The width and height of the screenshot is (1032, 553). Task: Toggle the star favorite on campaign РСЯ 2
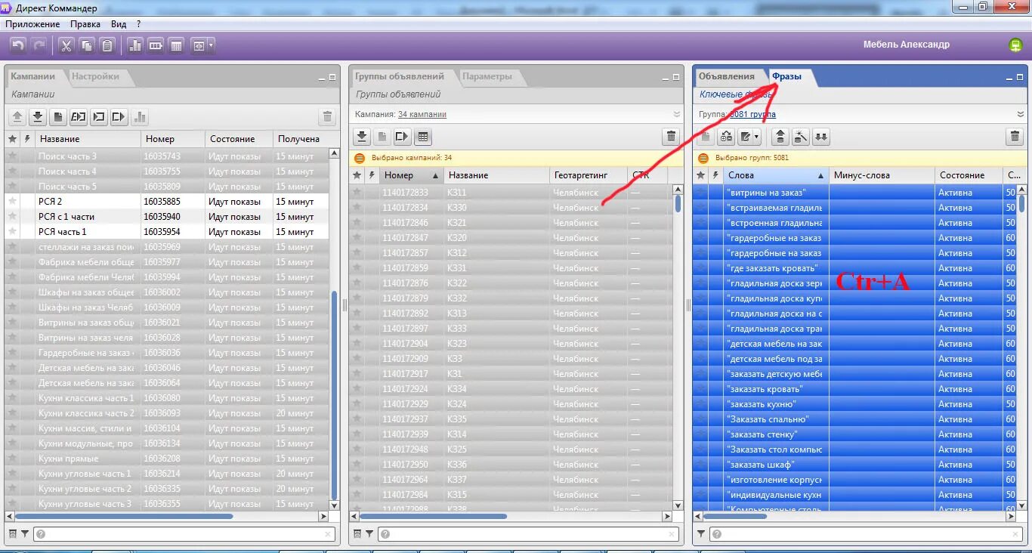coord(12,202)
